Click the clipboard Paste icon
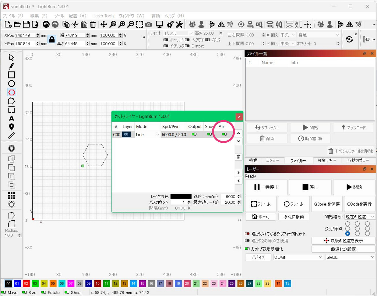Screen dimensions: 377x296 [x=84, y=24]
